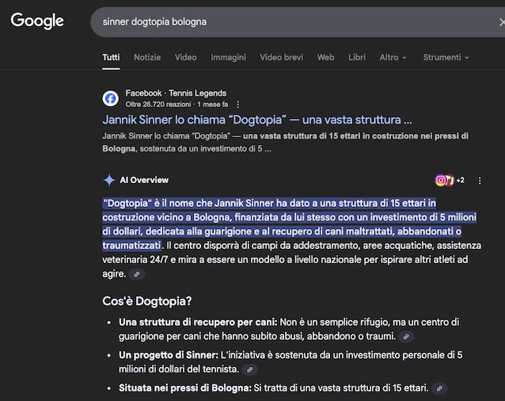Click the AI Overview sparkle icon
Screen dimensions: 505x401
point(109,180)
